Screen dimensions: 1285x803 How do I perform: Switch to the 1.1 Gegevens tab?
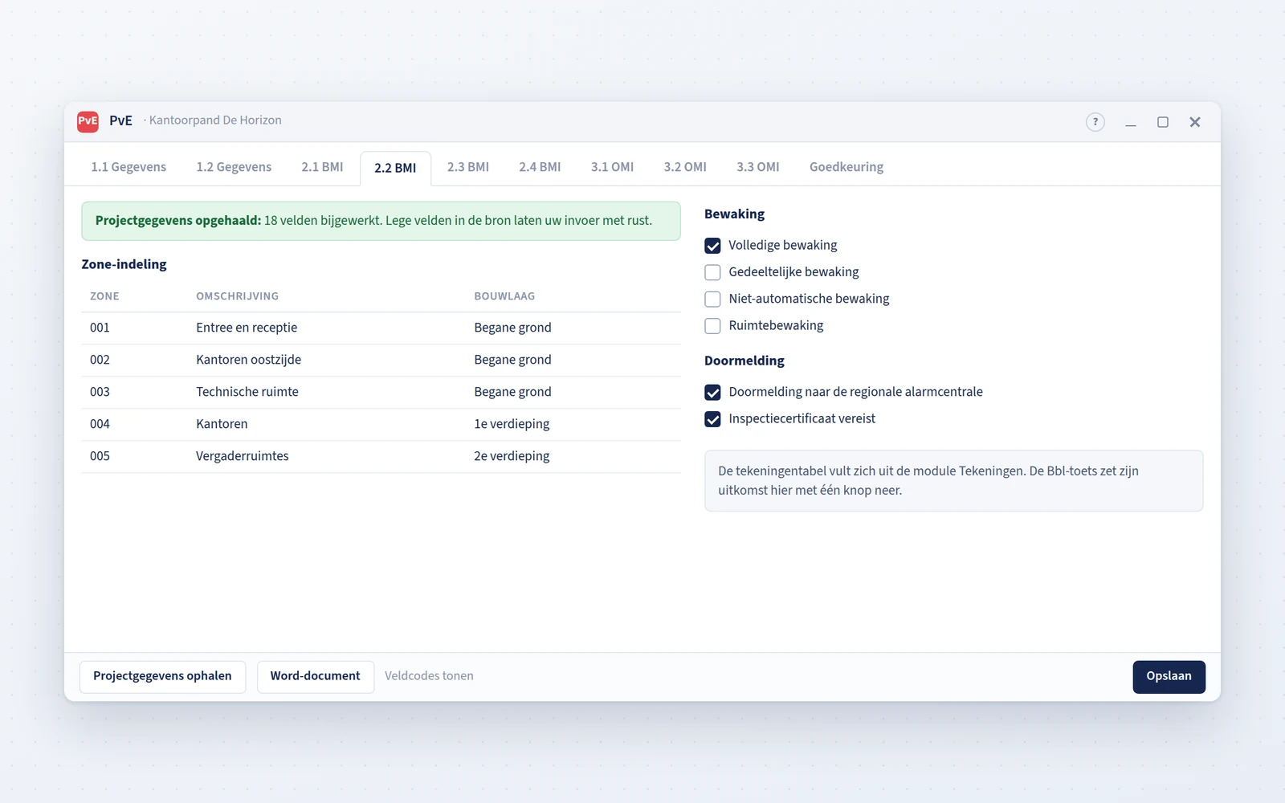pyautogui.click(x=128, y=167)
